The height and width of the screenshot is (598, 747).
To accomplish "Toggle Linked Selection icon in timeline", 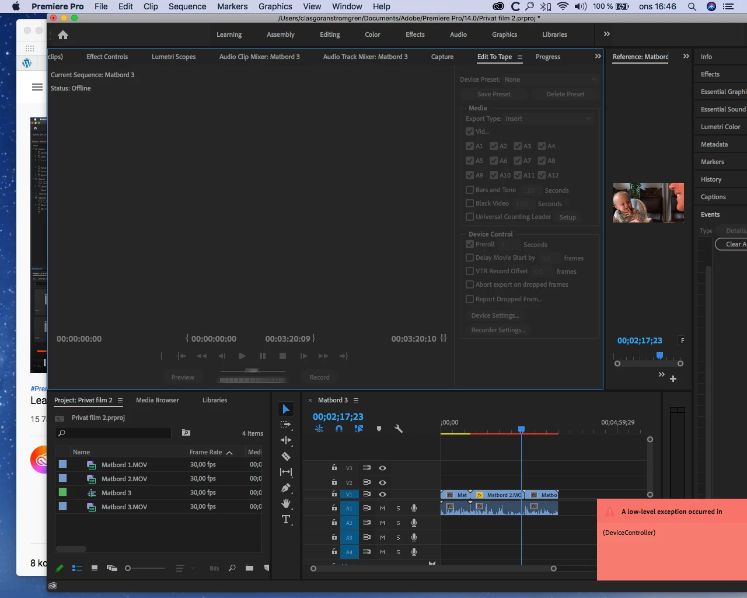I will pyautogui.click(x=359, y=429).
